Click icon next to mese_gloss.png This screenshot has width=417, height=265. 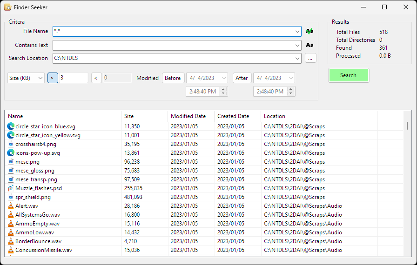tap(11, 171)
